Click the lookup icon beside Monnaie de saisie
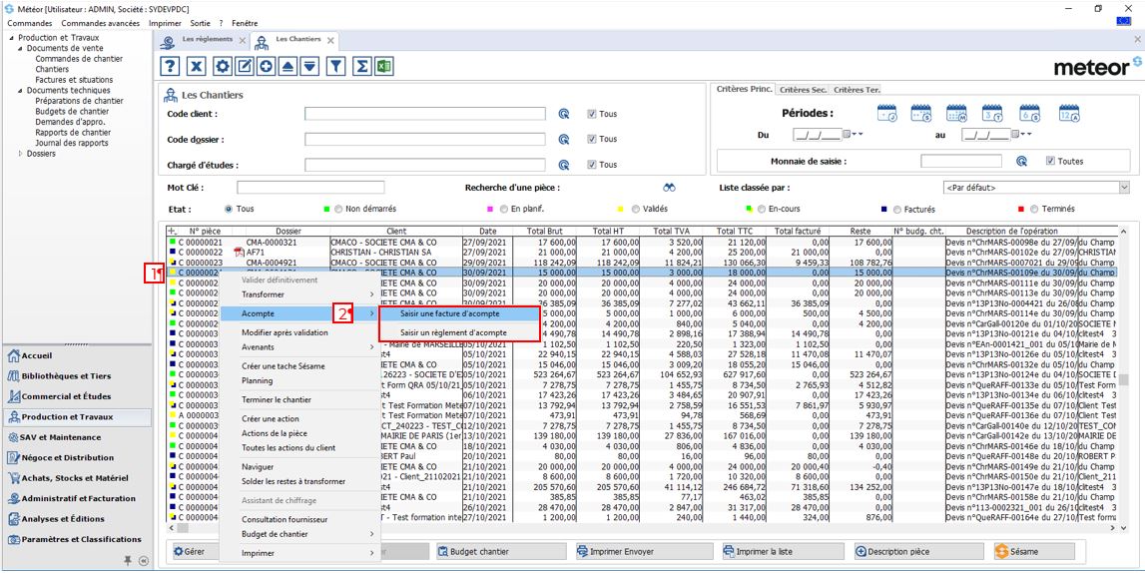Viewport: 1145px width, 573px height. (x=1022, y=162)
